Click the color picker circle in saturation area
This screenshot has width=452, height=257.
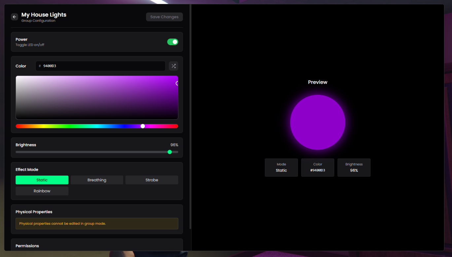[177, 83]
